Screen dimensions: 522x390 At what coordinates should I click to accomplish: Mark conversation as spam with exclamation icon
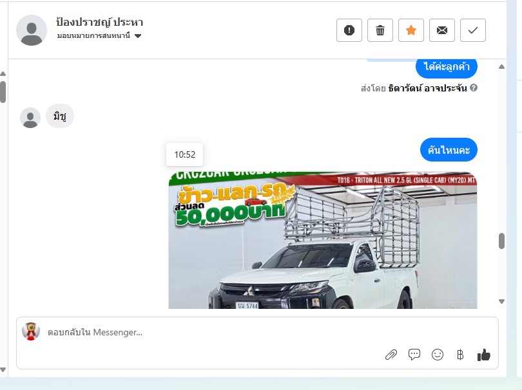pos(349,30)
